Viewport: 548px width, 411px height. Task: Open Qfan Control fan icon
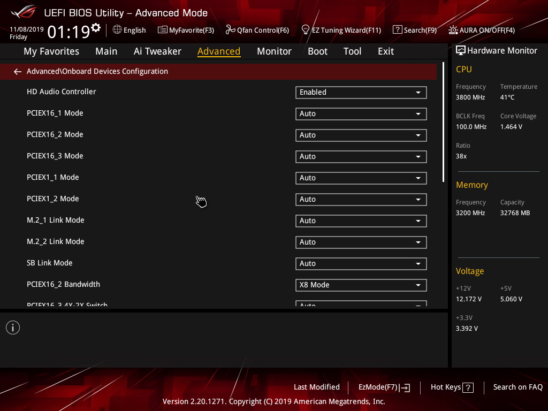(230, 30)
